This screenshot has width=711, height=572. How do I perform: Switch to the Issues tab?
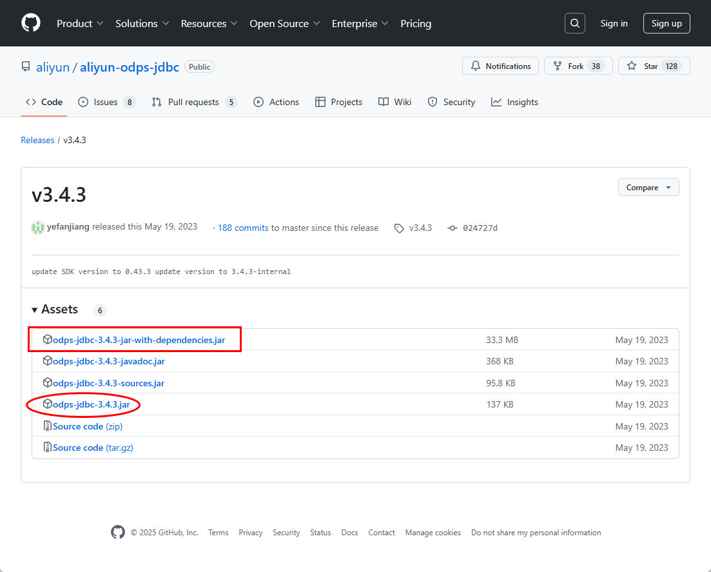tap(106, 102)
